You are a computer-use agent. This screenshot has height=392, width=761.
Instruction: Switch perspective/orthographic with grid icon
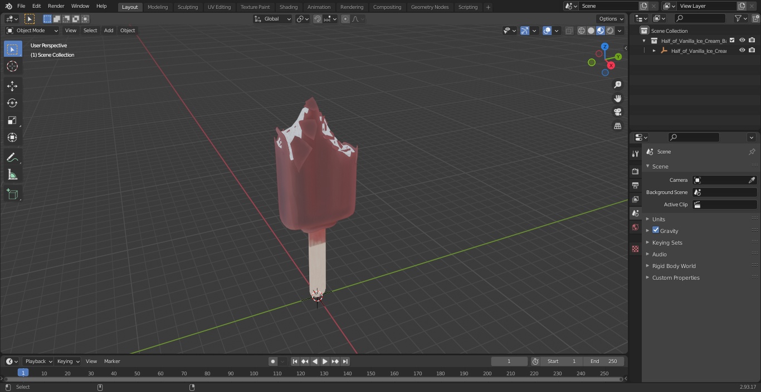(617, 126)
